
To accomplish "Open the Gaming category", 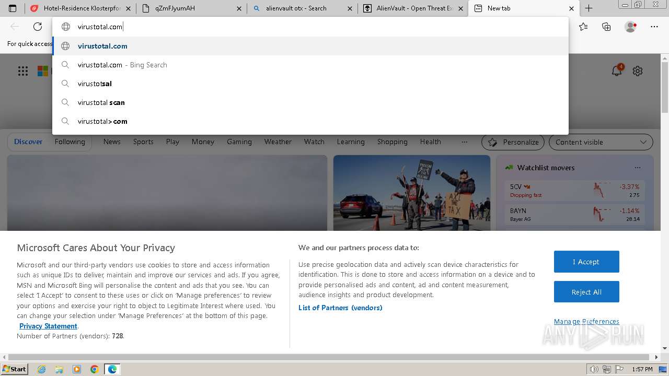I will coord(239,142).
